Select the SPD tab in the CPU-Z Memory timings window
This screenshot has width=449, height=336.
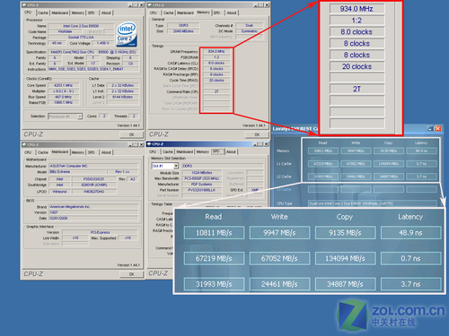coord(217,13)
